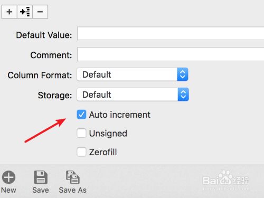Click the "New" text label

point(8,190)
